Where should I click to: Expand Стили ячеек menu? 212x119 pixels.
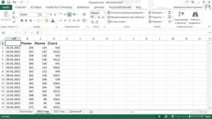[x=117, y=21]
